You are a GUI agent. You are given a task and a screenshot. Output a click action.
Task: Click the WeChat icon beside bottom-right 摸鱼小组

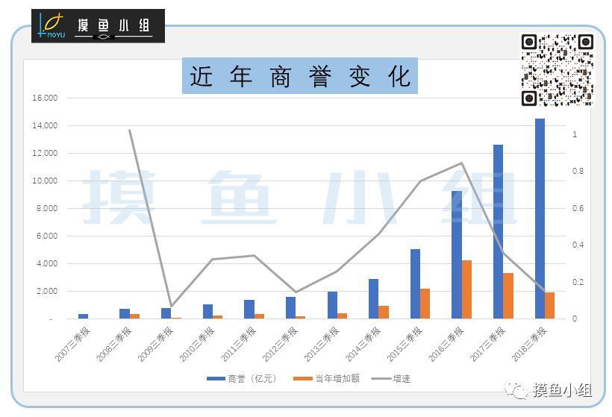[516, 389]
